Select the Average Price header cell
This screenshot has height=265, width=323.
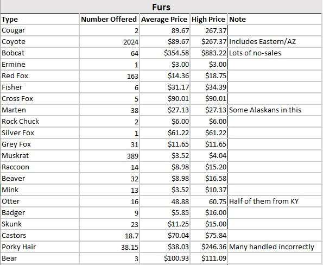click(164, 19)
